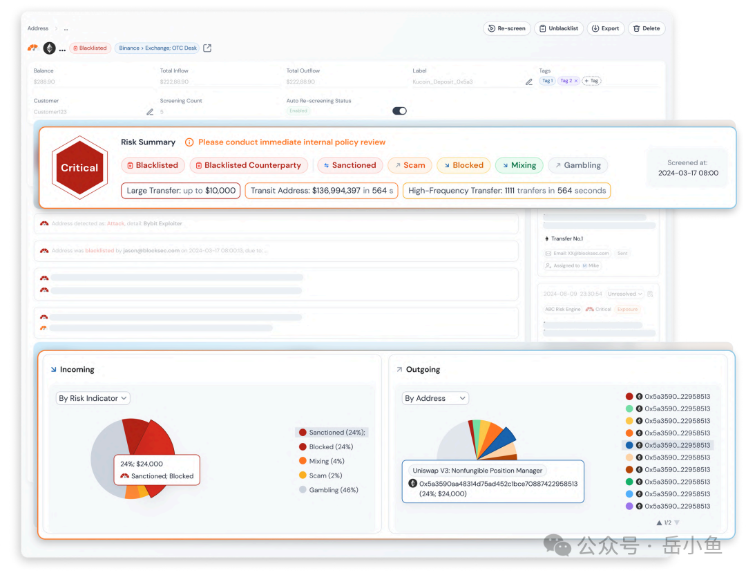
Task: Click Gambling (46%) legend entry
Action: click(329, 490)
